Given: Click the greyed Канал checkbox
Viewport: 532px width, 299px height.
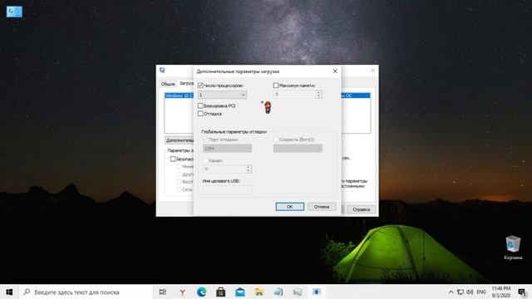Looking at the screenshot, I should [205, 160].
